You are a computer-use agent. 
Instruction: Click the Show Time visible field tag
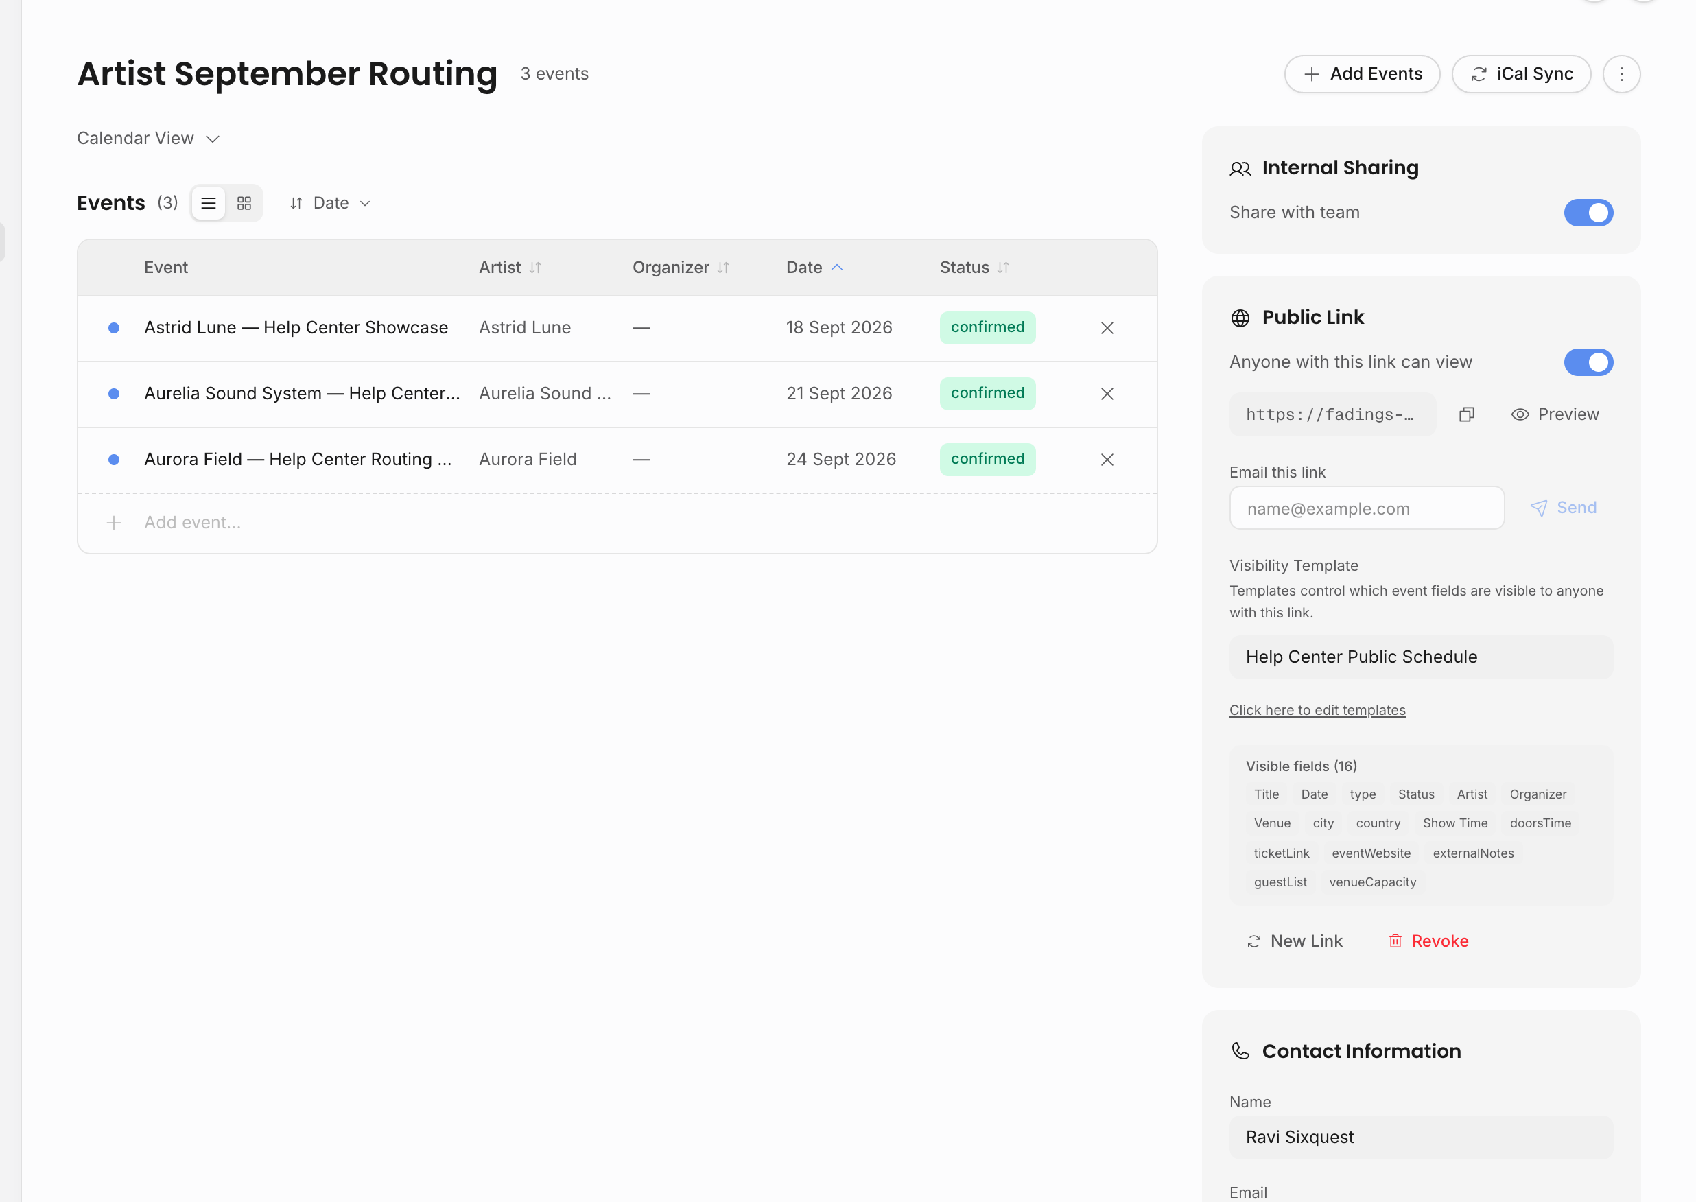1454,823
